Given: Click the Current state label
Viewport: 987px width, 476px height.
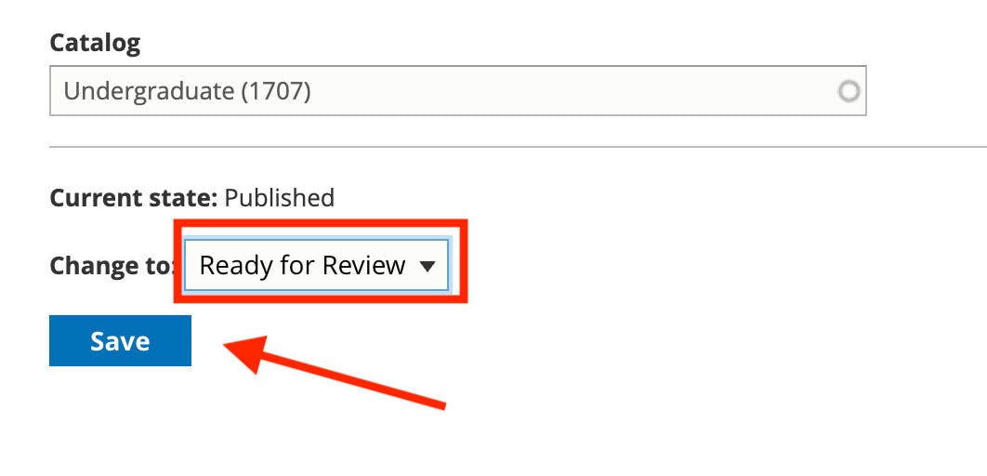Looking at the screenshot, I should tap(134, 198).
